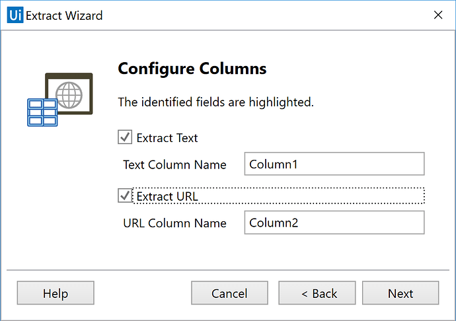456x321 pixels.
Task: Click the browser globe illustration icon
Action: tap(69, 94)
